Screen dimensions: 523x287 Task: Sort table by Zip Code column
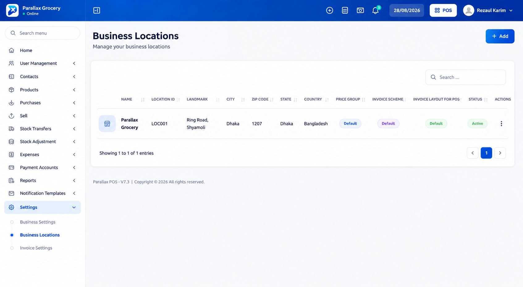pyautogui.click(x=263, y=99)
